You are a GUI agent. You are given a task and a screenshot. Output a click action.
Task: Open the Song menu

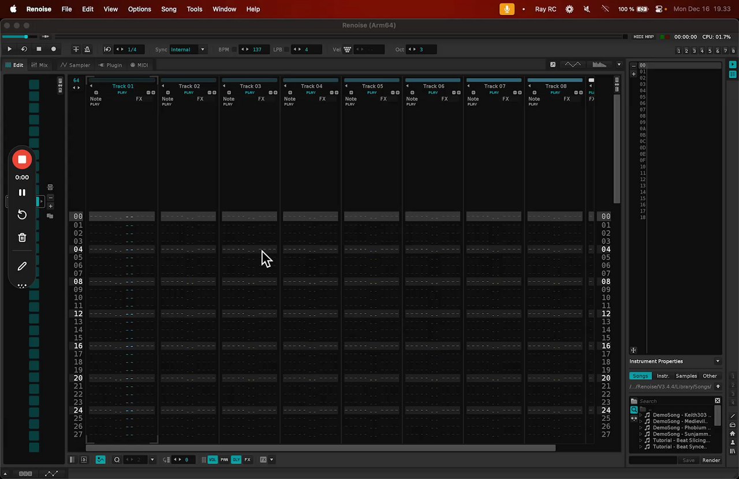coord(169,9)
